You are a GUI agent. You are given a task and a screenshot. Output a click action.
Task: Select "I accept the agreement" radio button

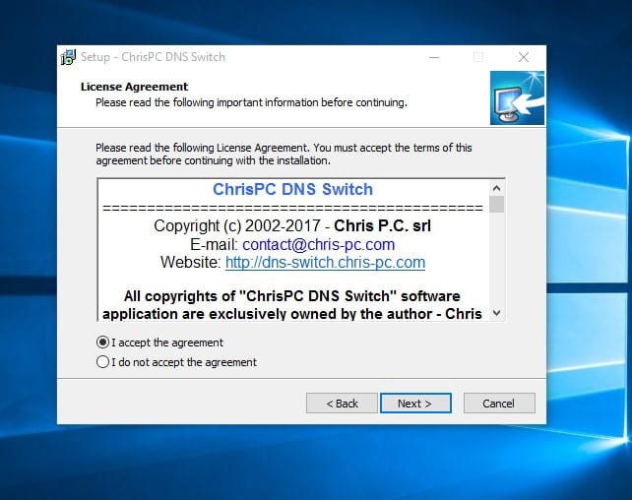click(102, 343)
